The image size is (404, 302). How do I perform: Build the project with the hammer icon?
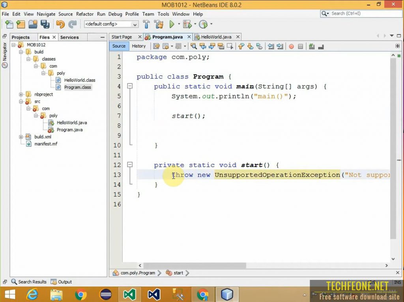[146, 24]
